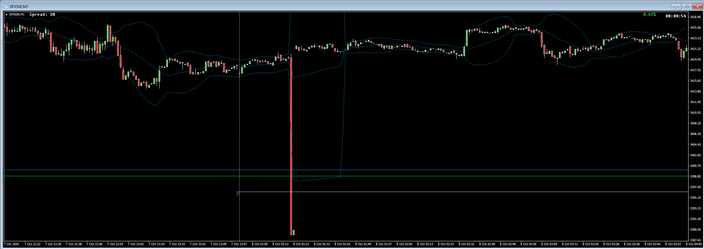Image resolution: width=704 pixels, height=249 pixels.
Task: Click the 8 Oct 02:32 time axis label
Action: pos(466,244)
